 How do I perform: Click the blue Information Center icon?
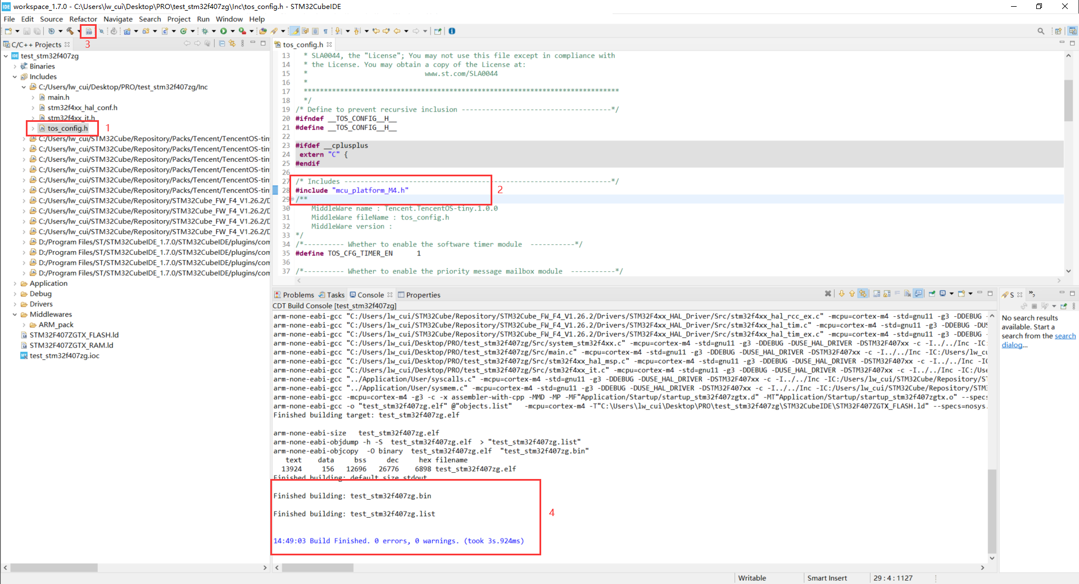[452, 31]
